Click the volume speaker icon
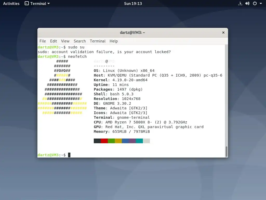 [x=247, y=4]
